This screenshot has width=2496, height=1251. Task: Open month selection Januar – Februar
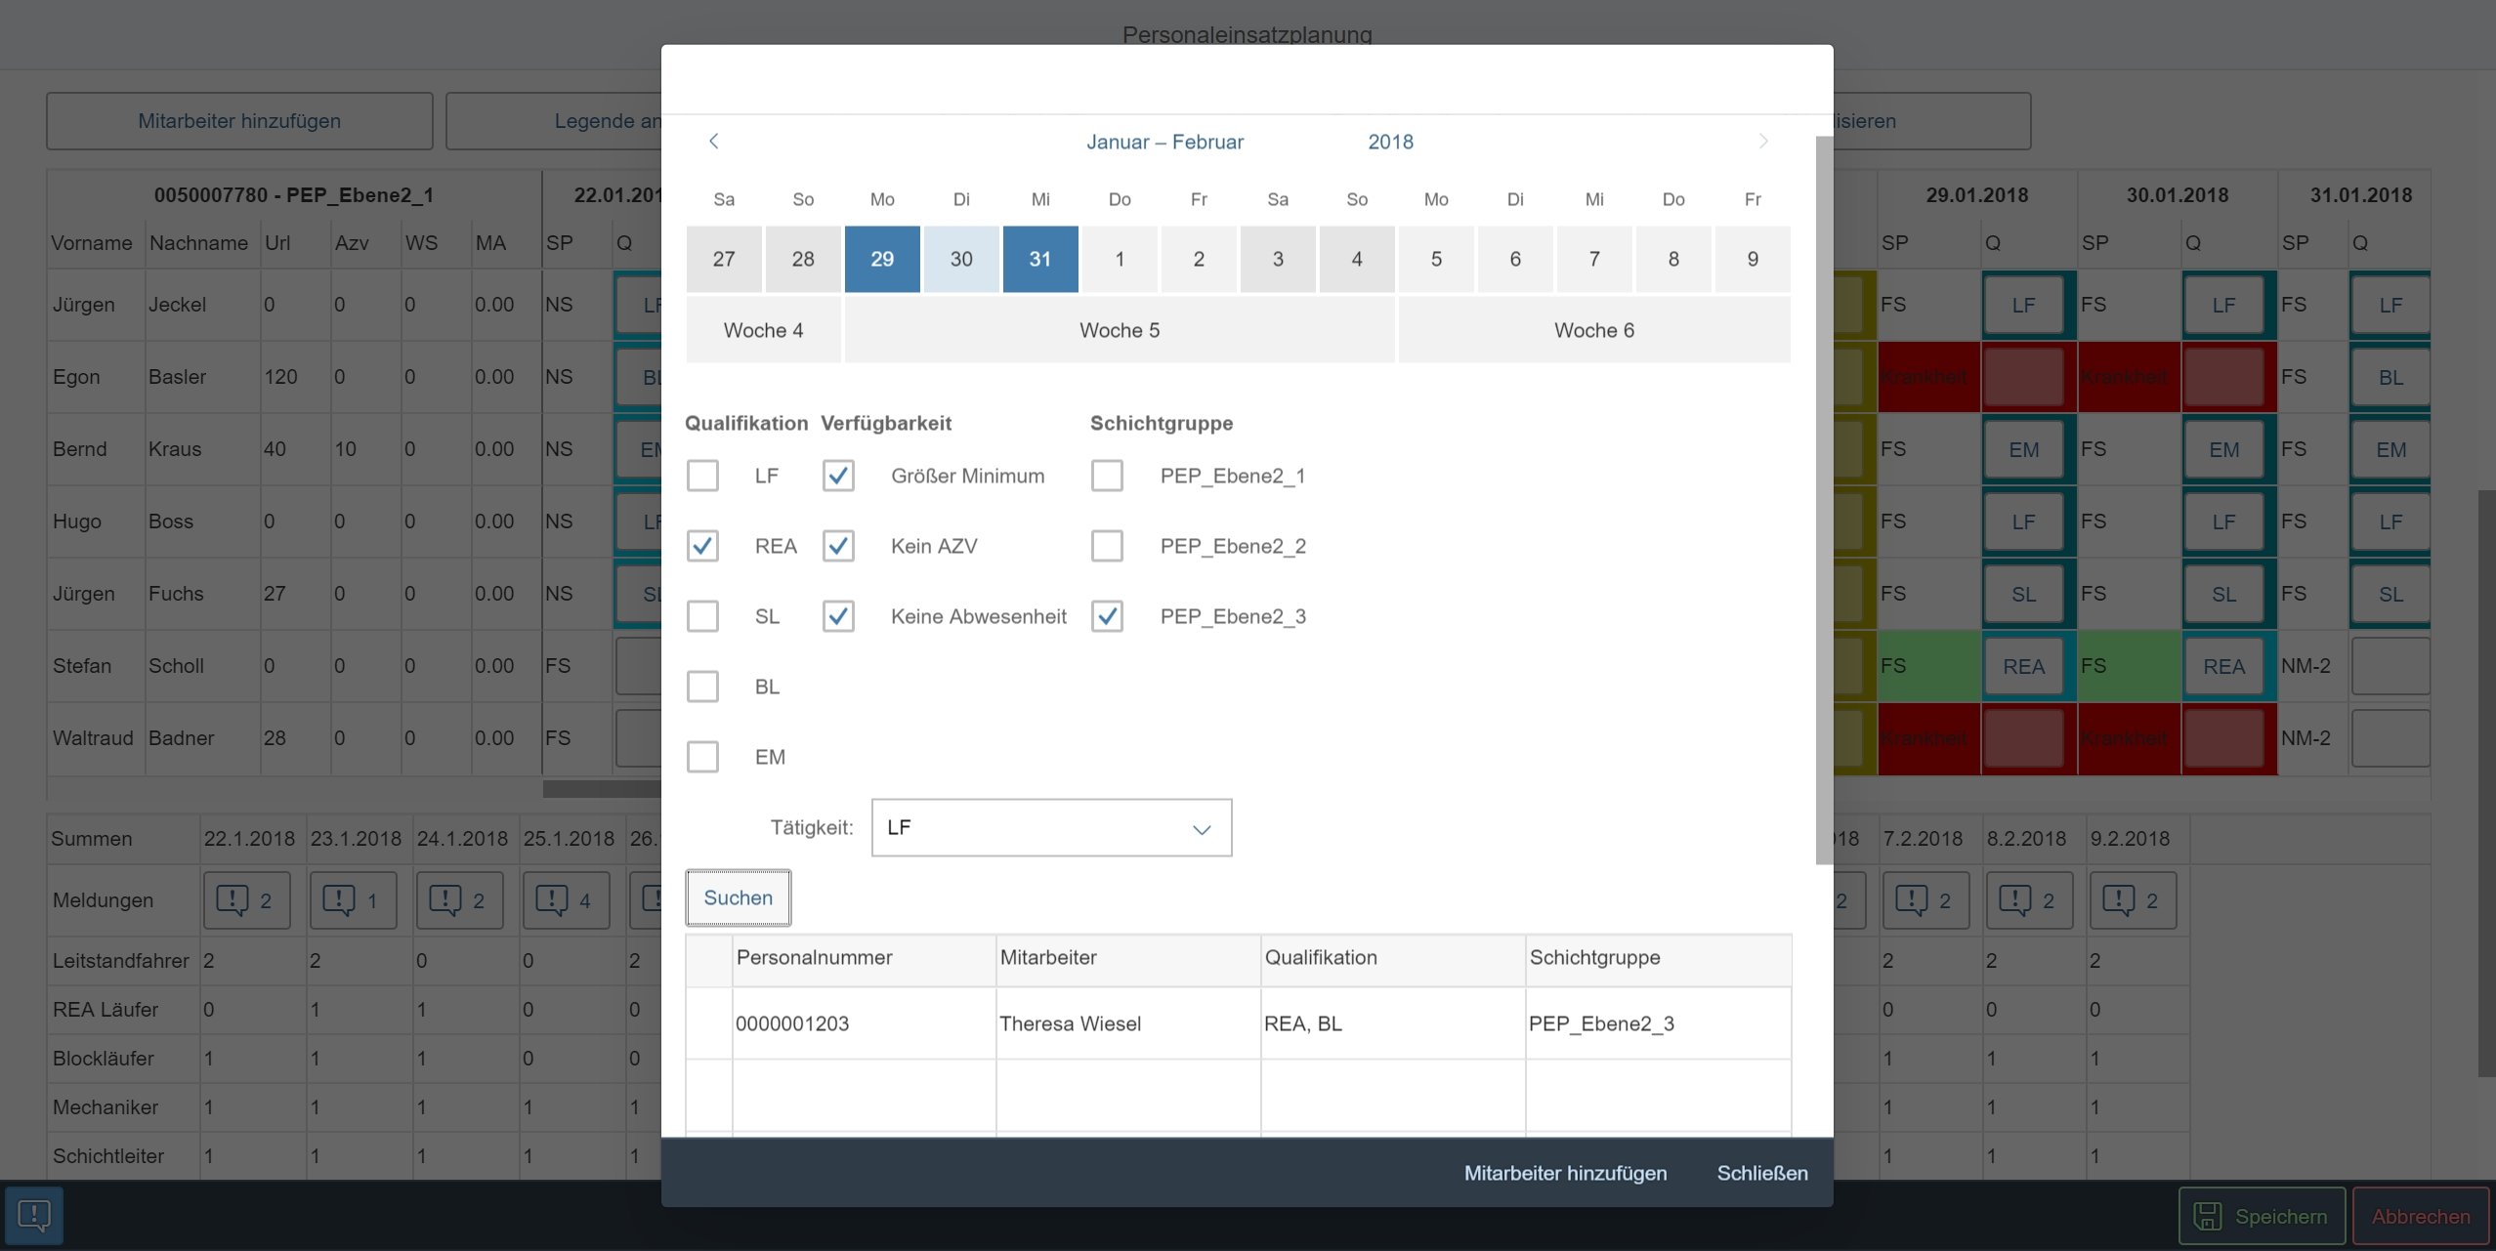(x=1164, y=142)
